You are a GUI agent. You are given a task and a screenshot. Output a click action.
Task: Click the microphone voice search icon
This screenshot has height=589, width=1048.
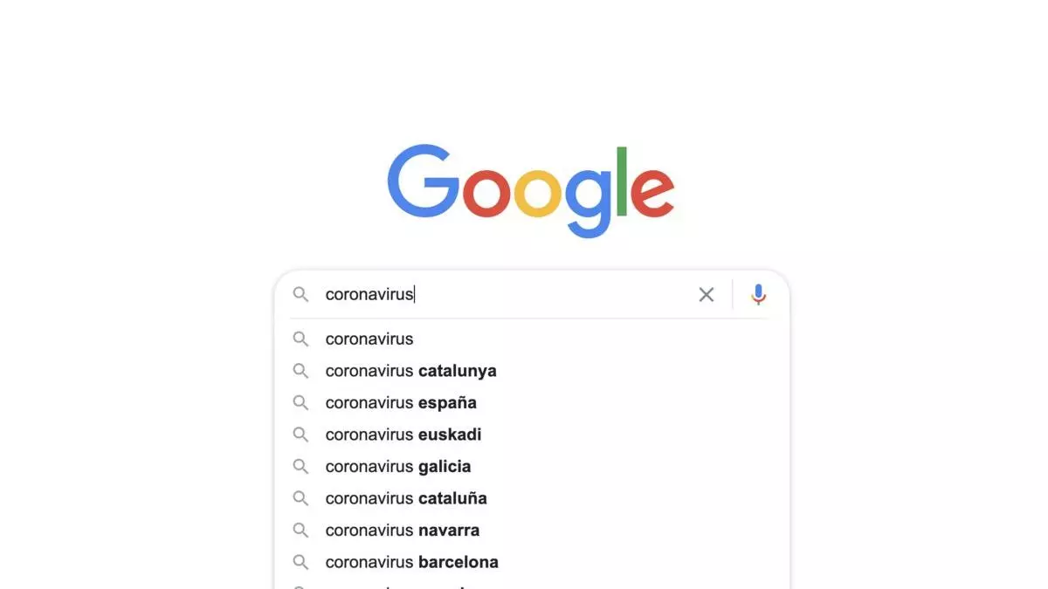click(758, 295)
